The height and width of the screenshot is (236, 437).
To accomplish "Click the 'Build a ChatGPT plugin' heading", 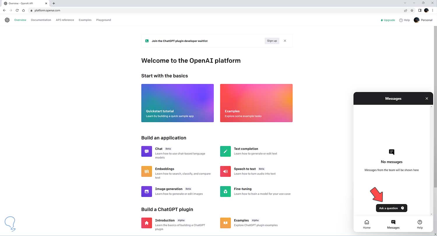I will click(x=167, y=209).
